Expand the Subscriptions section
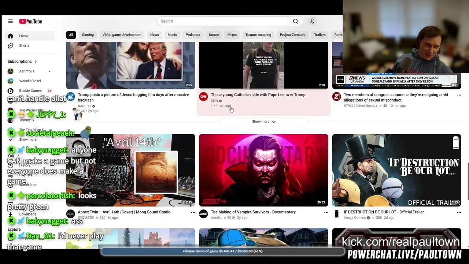The image size is (469, 264). 22,62
